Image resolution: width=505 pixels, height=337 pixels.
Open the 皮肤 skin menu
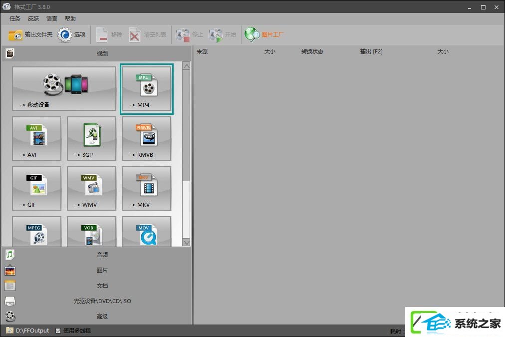pos(33,18)
